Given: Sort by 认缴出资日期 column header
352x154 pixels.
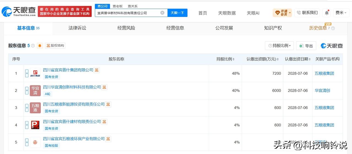Looking at the screenshot, I should [298, 59].
